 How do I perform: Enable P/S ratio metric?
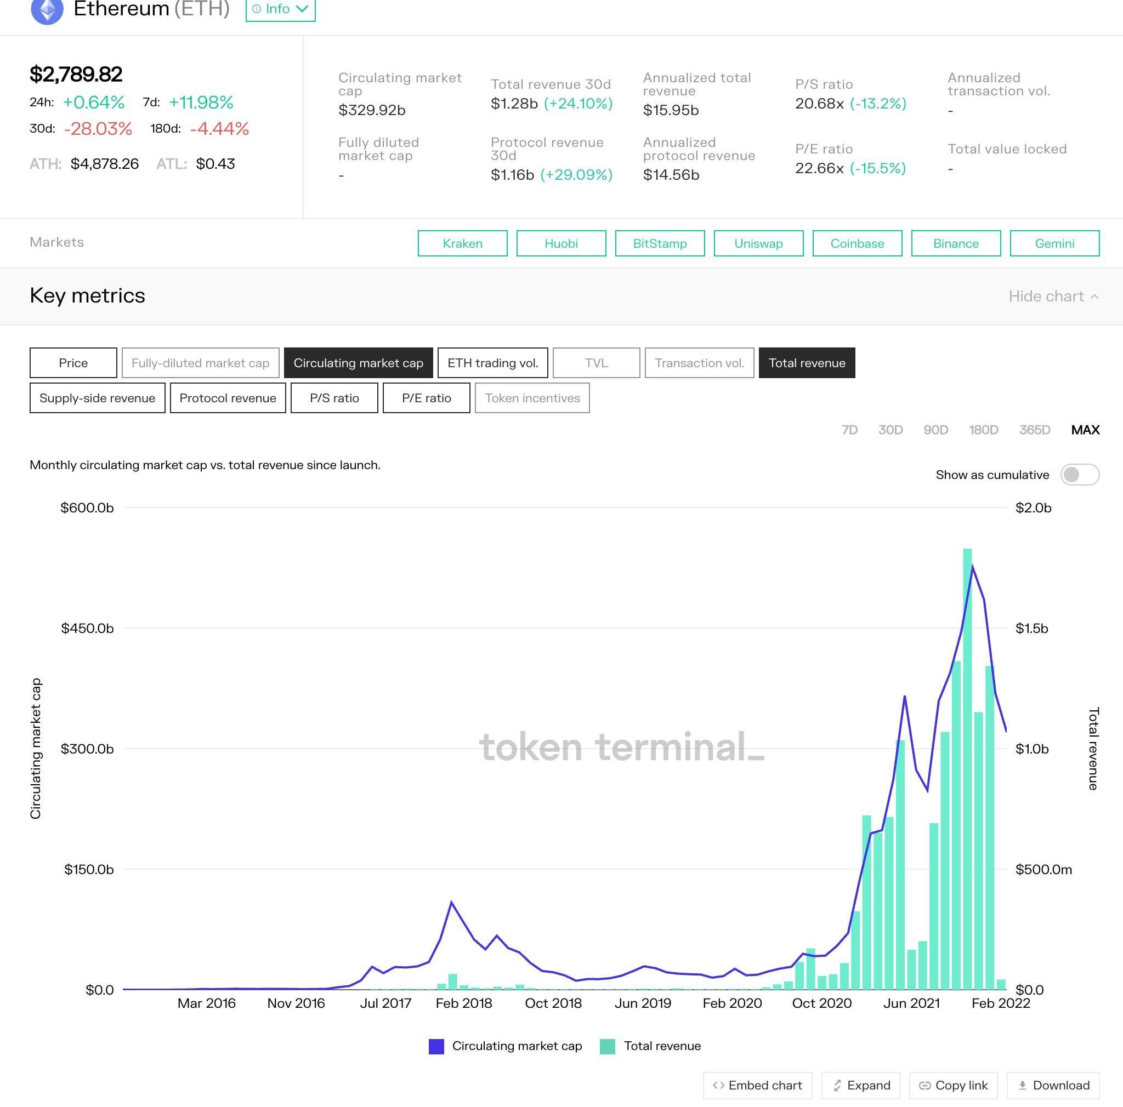pyautogui.click(x=334, y=398)
